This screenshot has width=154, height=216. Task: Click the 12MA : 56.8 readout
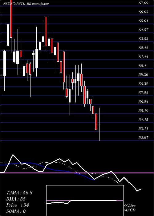coord(19,193)
